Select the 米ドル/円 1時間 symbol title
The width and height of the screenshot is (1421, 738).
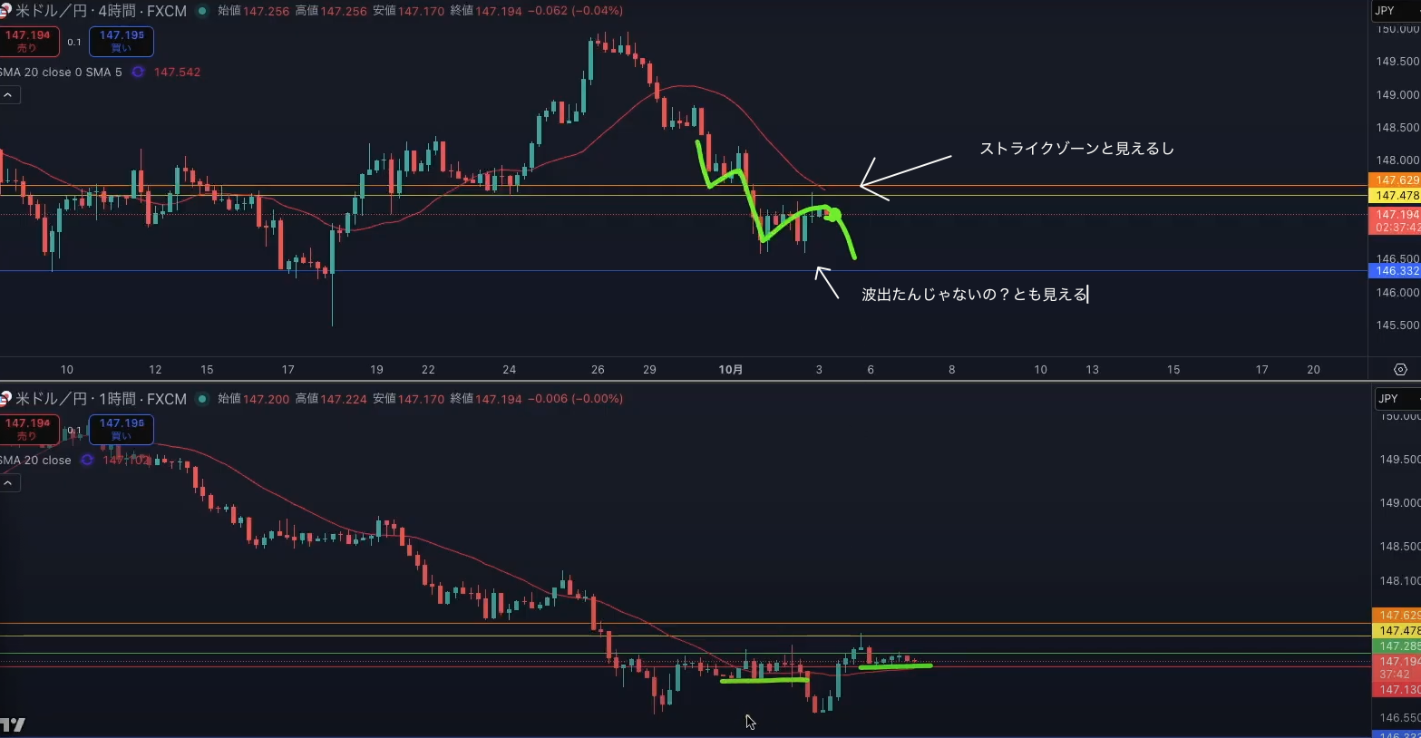coord(101,399)
